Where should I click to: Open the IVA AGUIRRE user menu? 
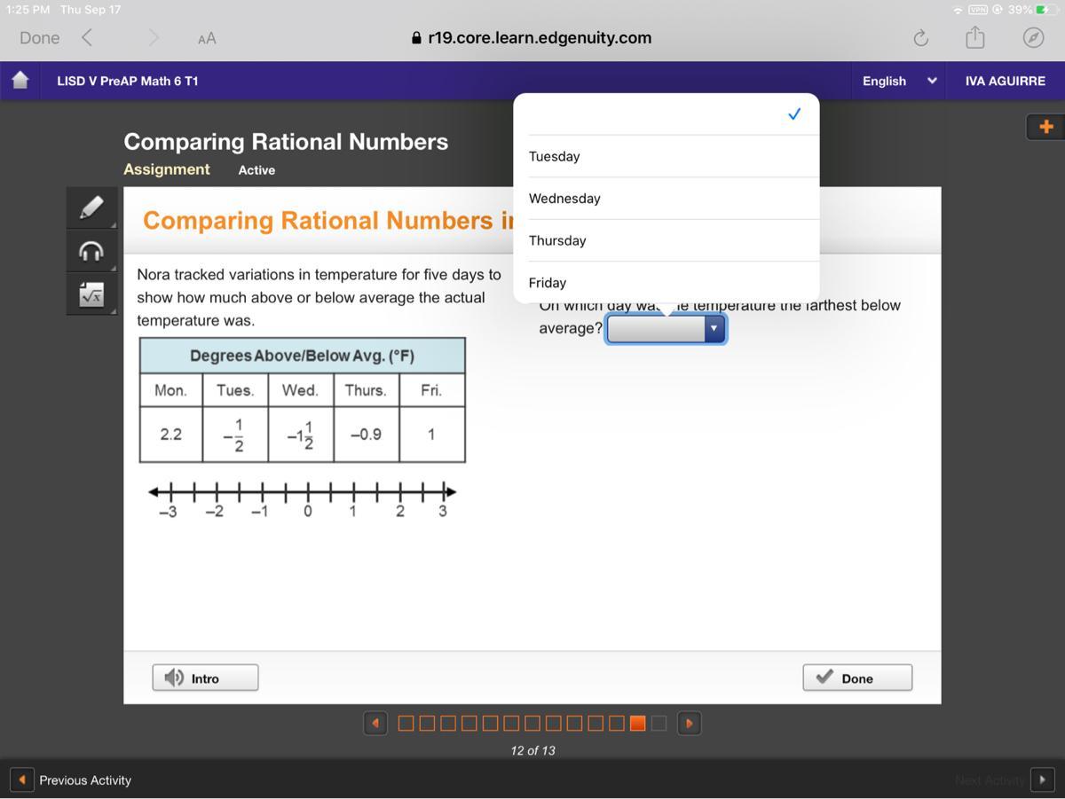(x=1006, y=81)
